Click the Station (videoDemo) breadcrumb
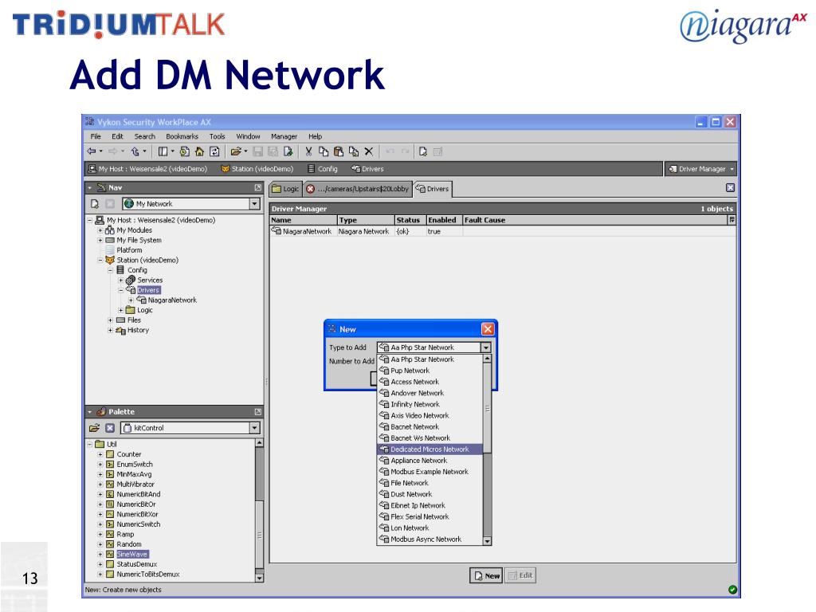Image resolution: width=816 pixels, height=612 pixels. [257, 169]
